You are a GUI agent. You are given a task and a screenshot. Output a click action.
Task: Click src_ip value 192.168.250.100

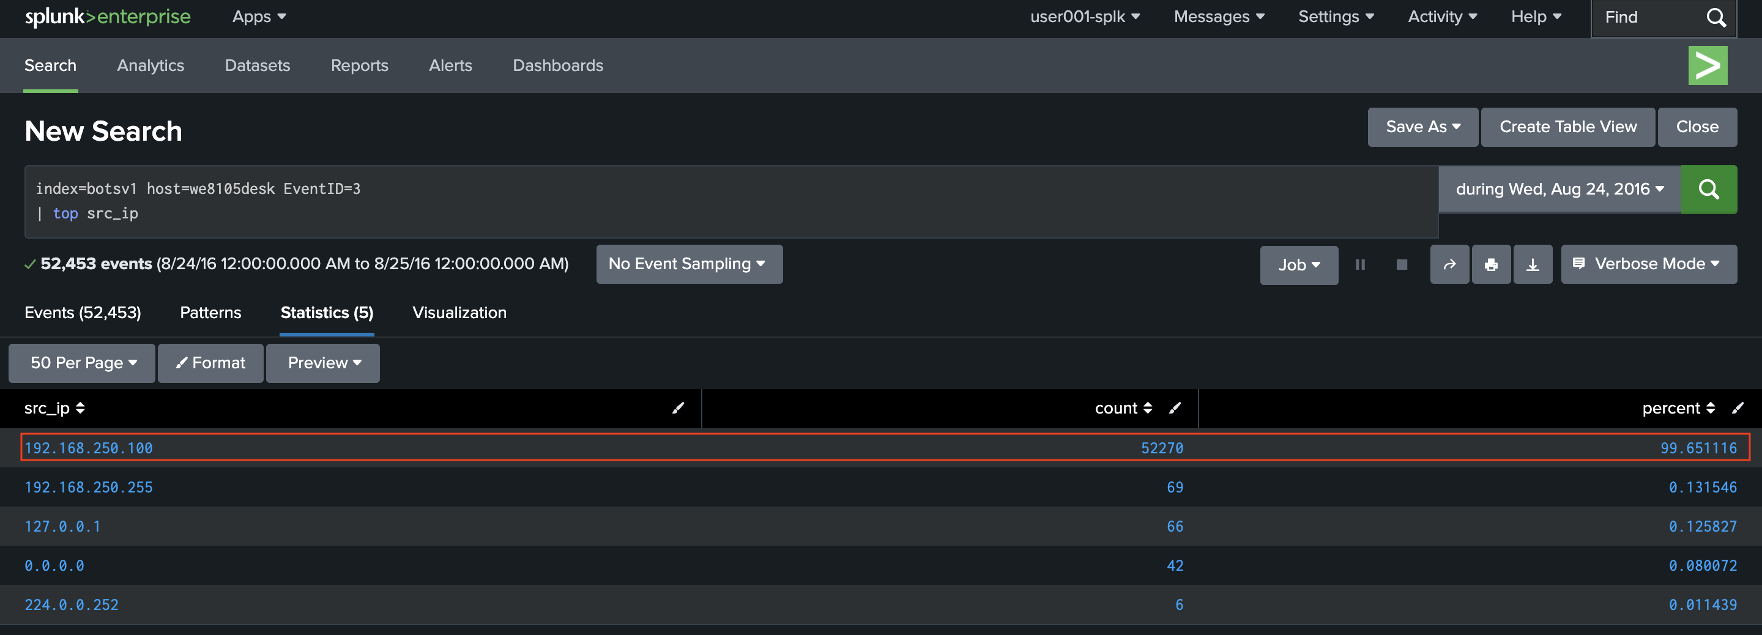89,448
